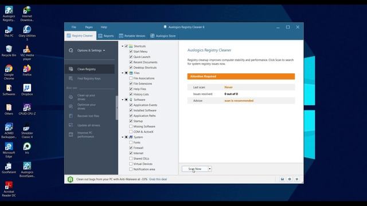
Task: Switch to the Portable Version tab
Action: pyautogui.click(x=132, y=35)
